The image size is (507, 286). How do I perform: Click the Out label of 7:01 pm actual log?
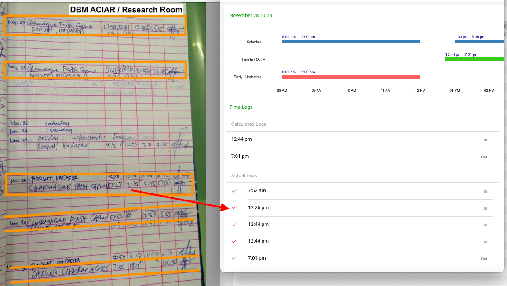pos(484,259)
